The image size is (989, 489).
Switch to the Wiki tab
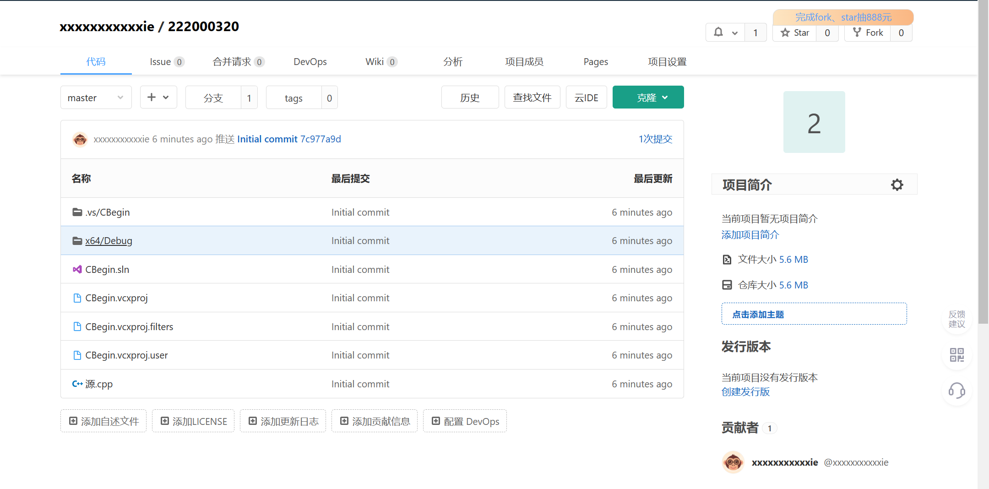coord(380,62)
